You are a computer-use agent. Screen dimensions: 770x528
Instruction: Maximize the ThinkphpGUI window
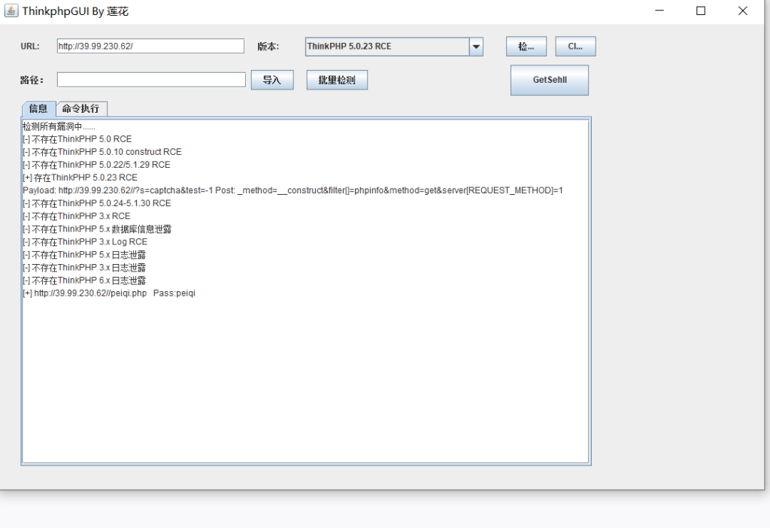701,11
